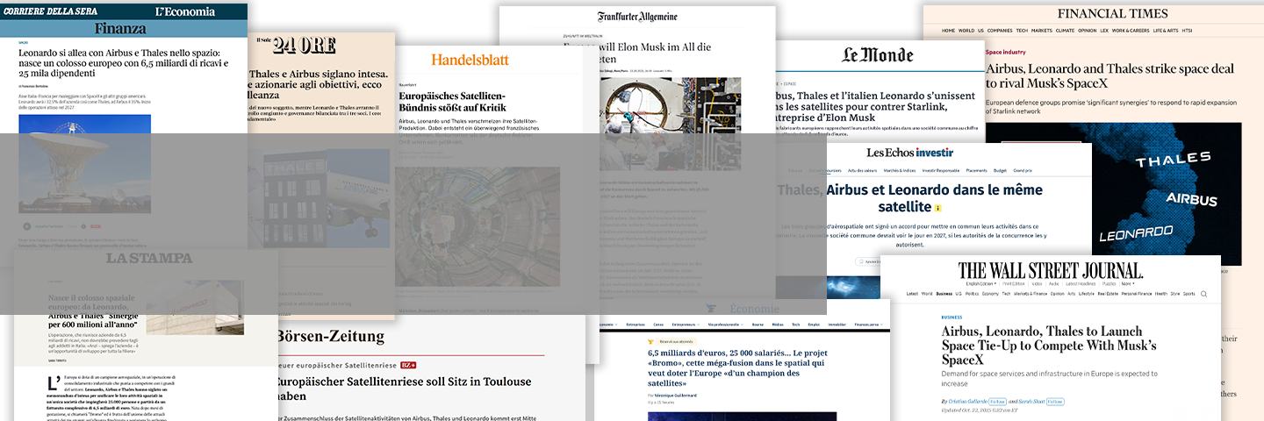Expand the WSJ 'More' menu

click(1126, 283)
